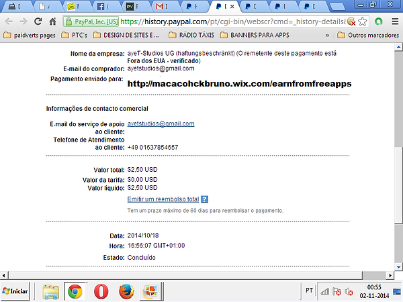Click 'Emitir um reembolso total' link
Viewport: 403px width, 302px height.
pos(163,199)
